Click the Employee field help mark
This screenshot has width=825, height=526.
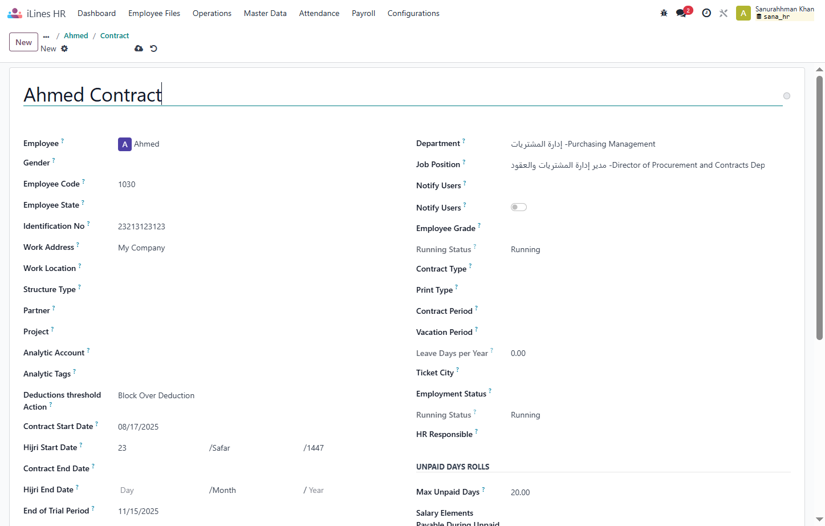pos(63,140)
